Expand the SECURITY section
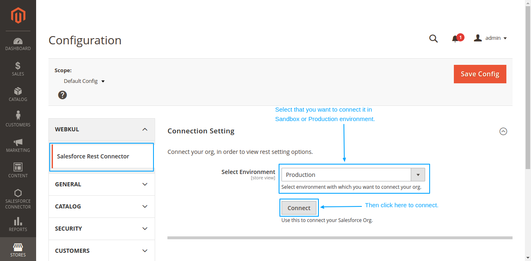 (x=102, y=229)
